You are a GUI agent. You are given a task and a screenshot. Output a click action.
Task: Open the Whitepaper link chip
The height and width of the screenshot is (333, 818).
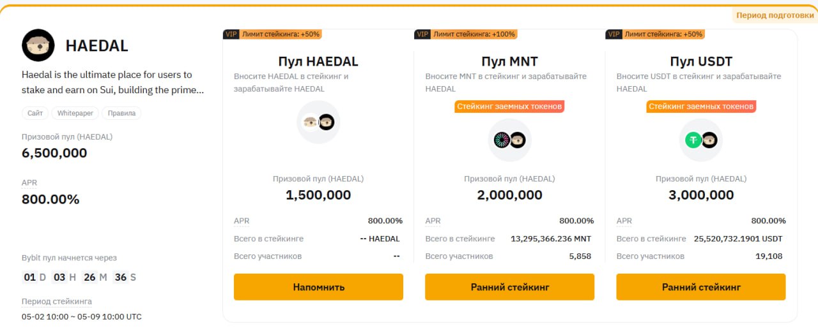point(75,113)
